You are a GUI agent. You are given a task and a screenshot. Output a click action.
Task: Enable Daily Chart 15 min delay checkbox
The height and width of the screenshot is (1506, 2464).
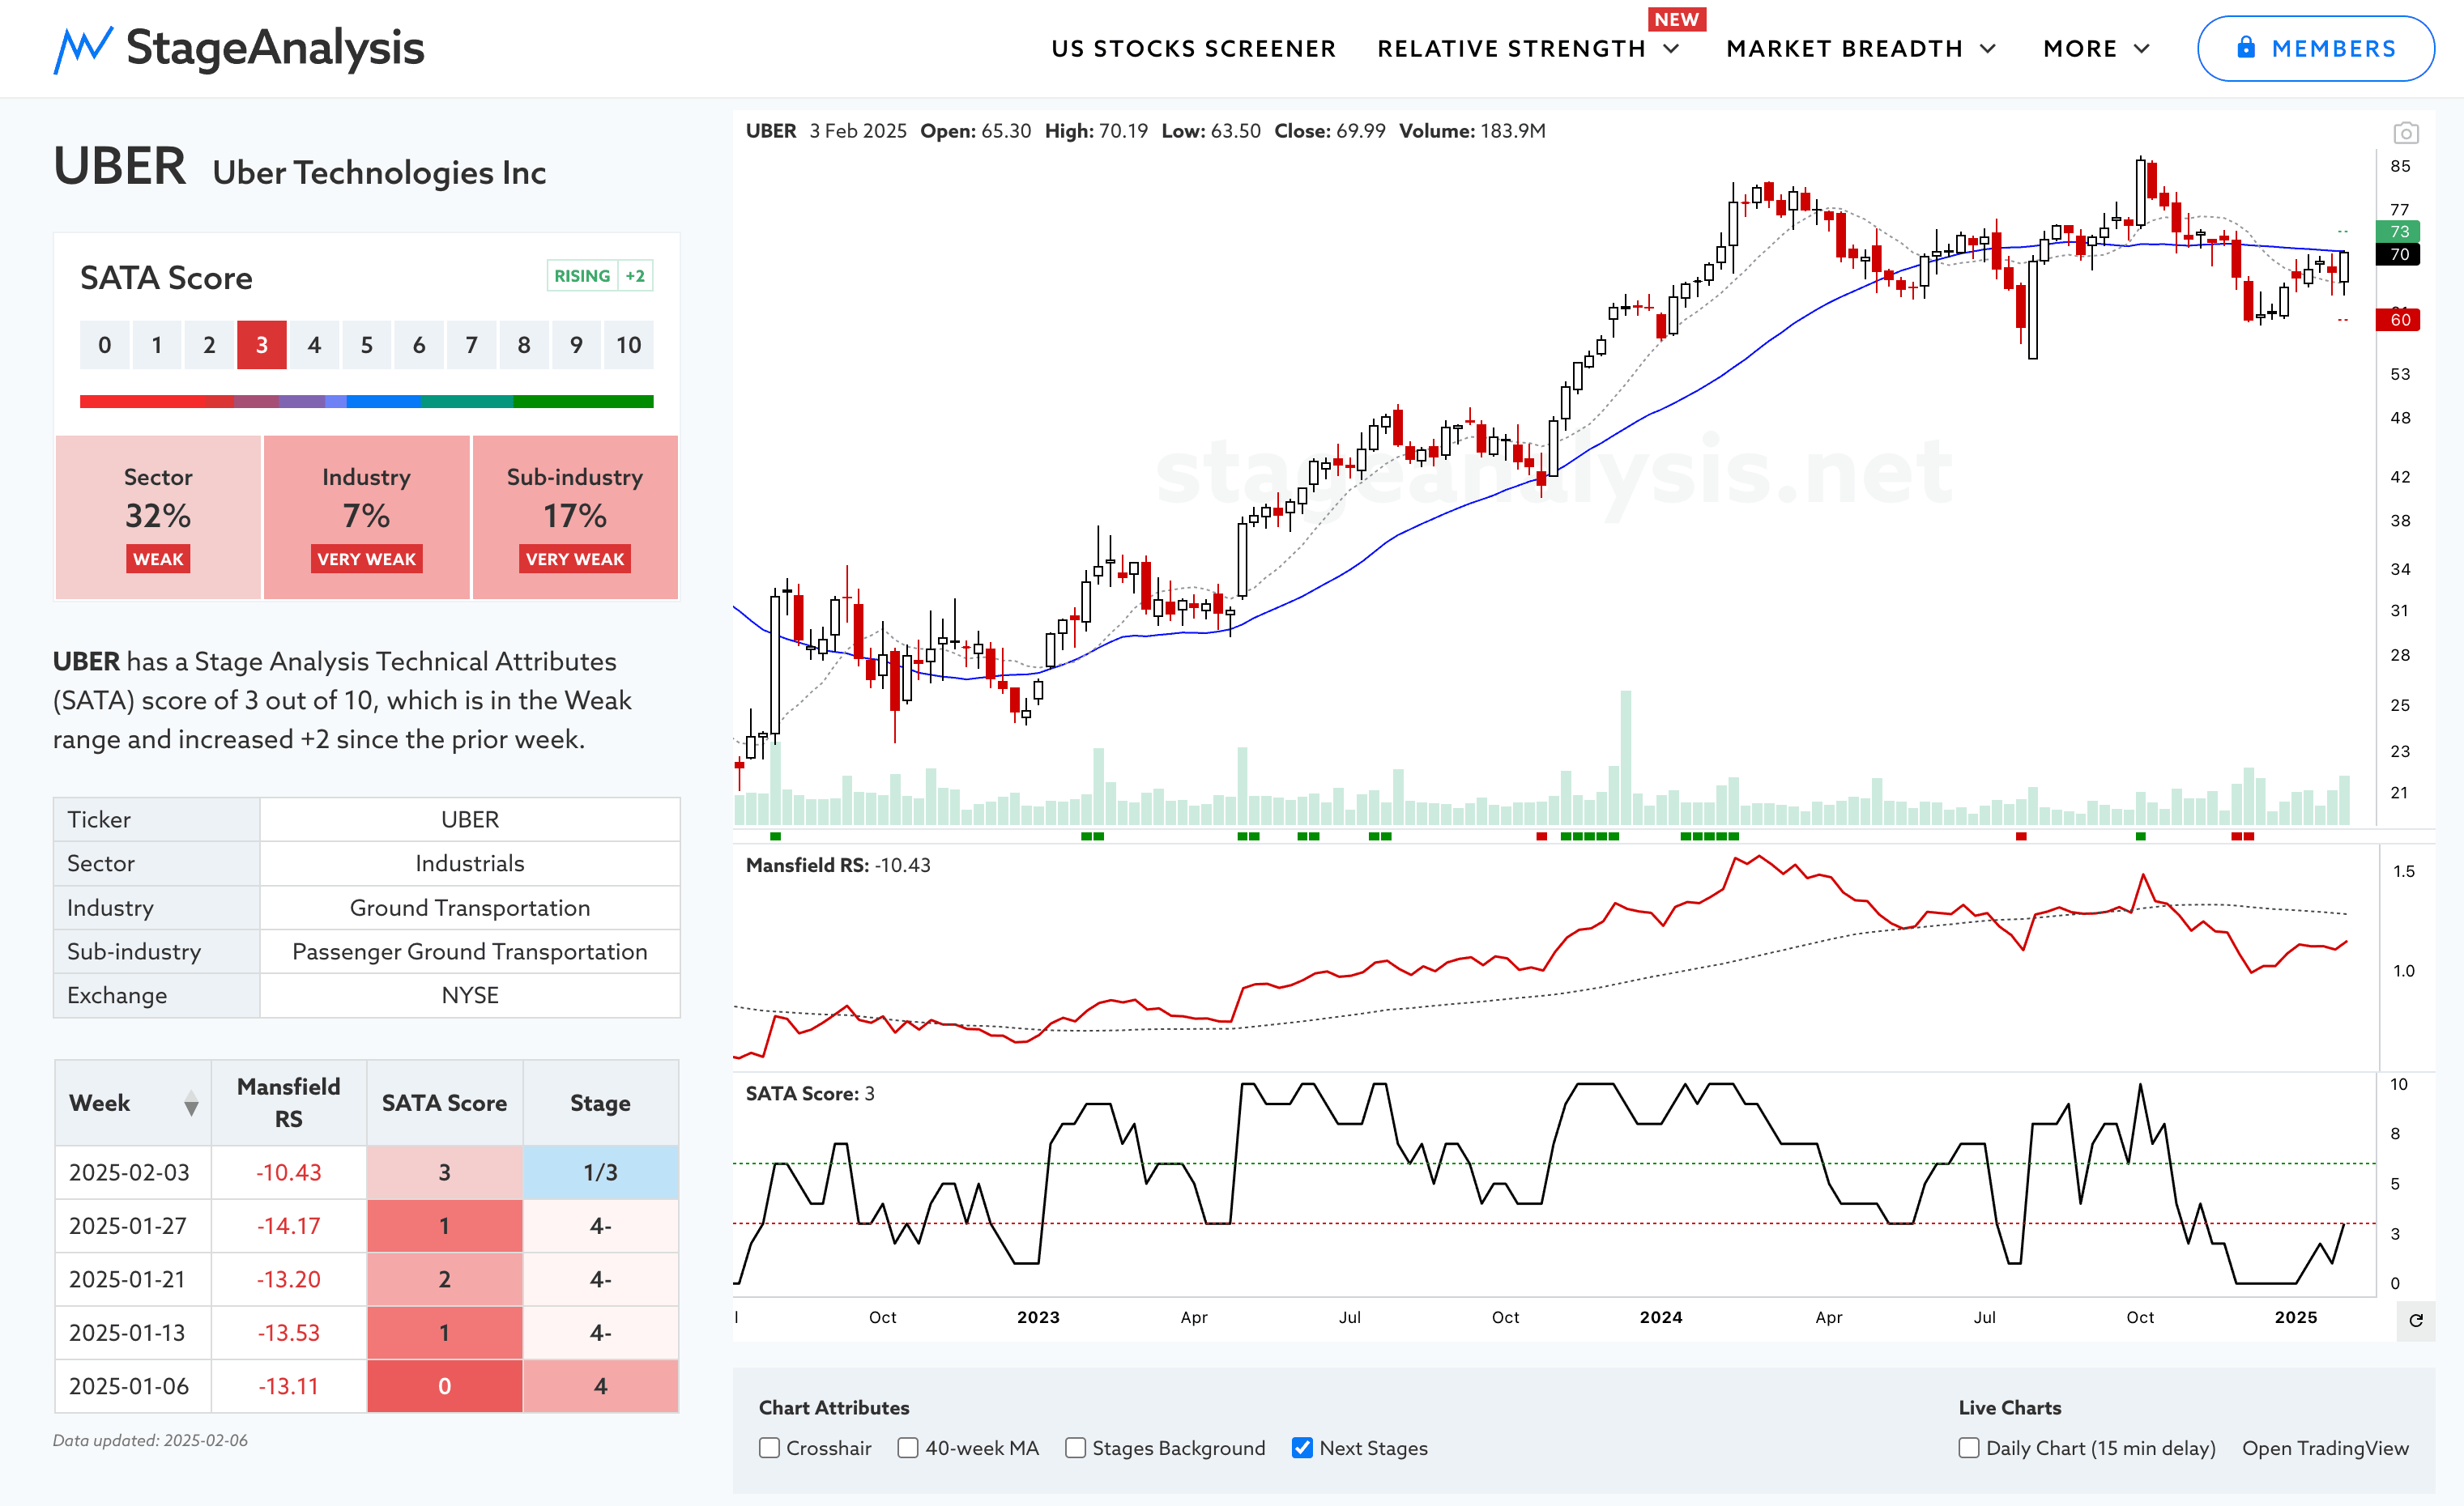click(x=1969, y=1448)
